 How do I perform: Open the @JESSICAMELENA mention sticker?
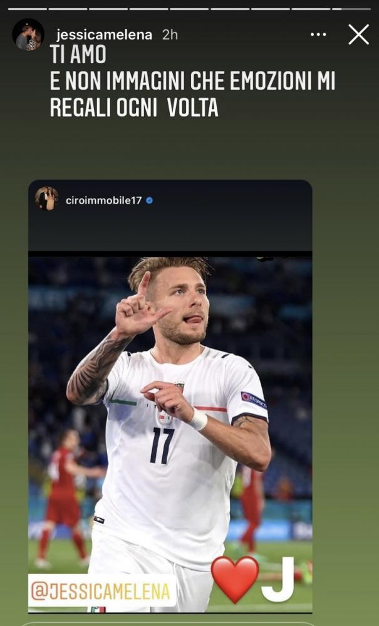coord(102,592)
